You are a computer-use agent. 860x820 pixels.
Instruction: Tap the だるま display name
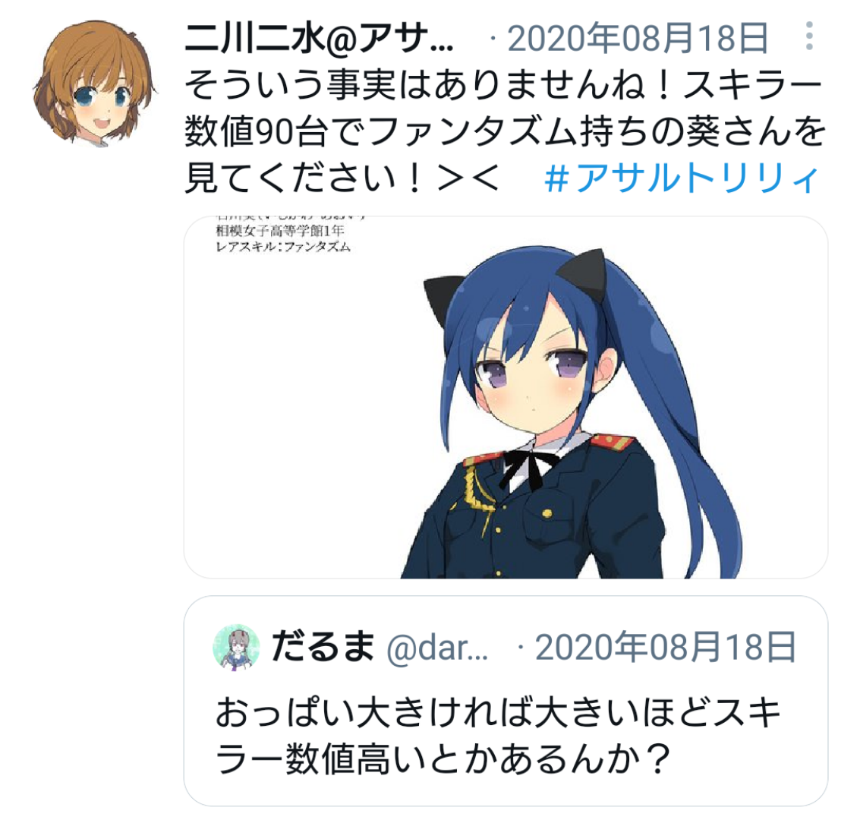pyautogui.click(x=323, y=646)
